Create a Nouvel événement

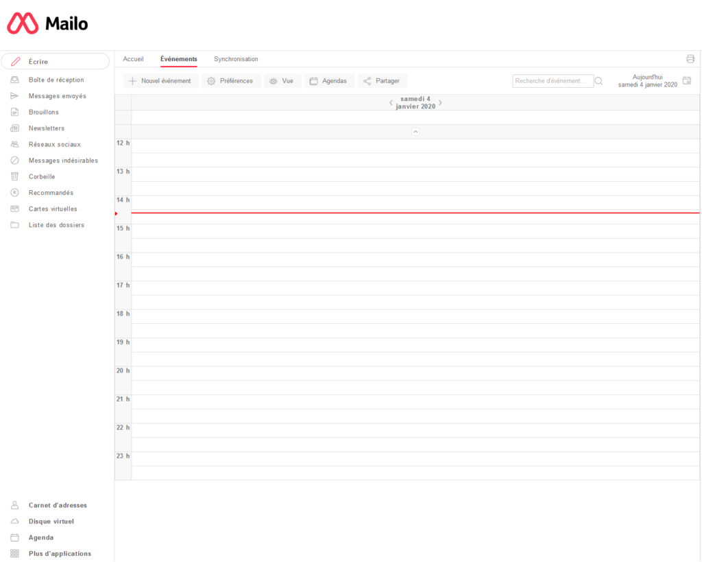pos(160,81)
